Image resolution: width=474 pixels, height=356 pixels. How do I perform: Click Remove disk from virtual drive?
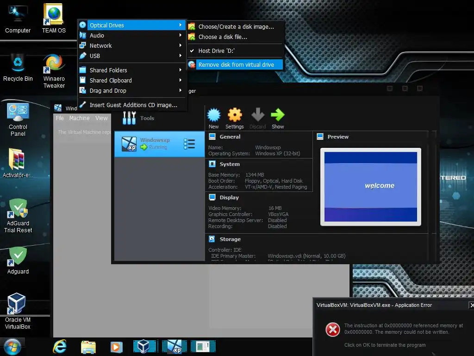coord(235,64)
